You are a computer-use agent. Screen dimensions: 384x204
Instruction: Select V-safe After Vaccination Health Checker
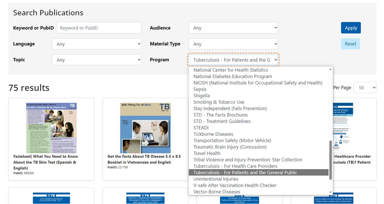click(259, 185)
